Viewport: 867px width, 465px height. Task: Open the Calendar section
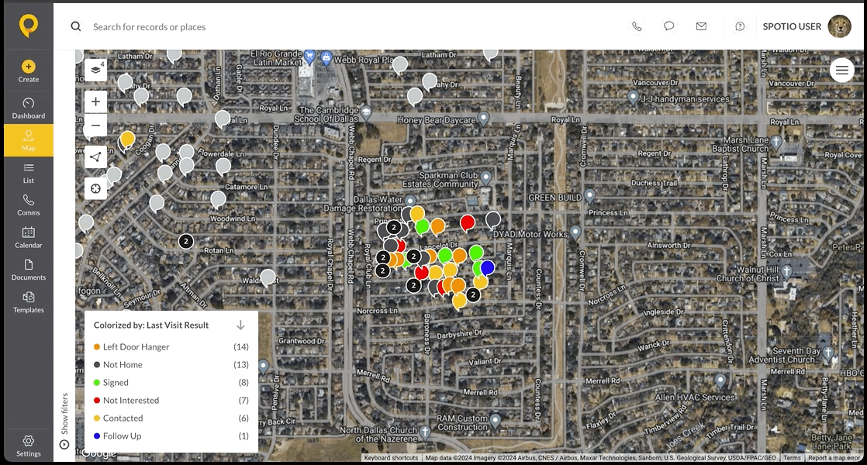coord(28,237)
